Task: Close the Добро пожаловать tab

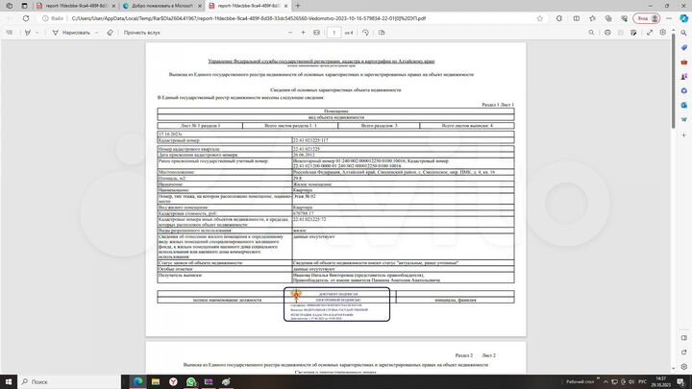Action: pyautogui.click(x=200, y=6)
